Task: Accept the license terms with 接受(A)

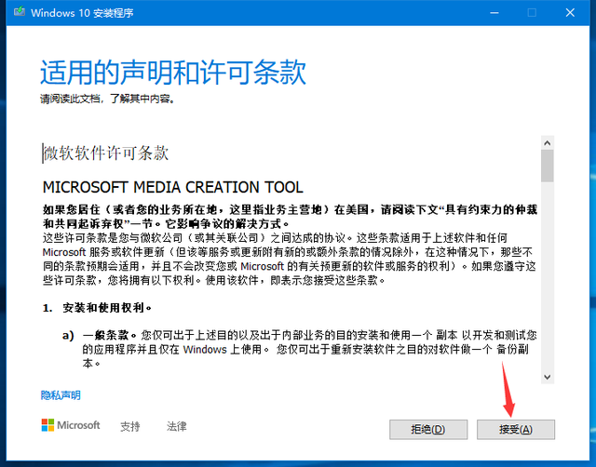Action: (x=515, y=430)
